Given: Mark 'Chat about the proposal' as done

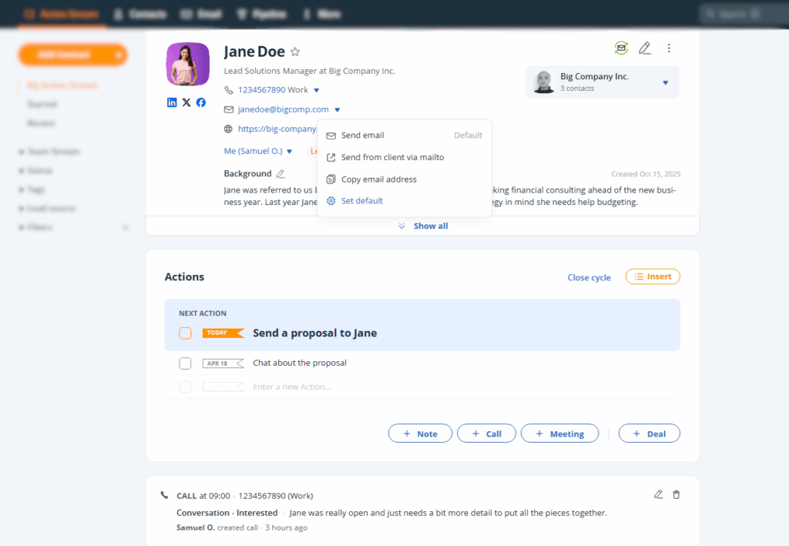Looking at the screenshot, I should [185, 363].
